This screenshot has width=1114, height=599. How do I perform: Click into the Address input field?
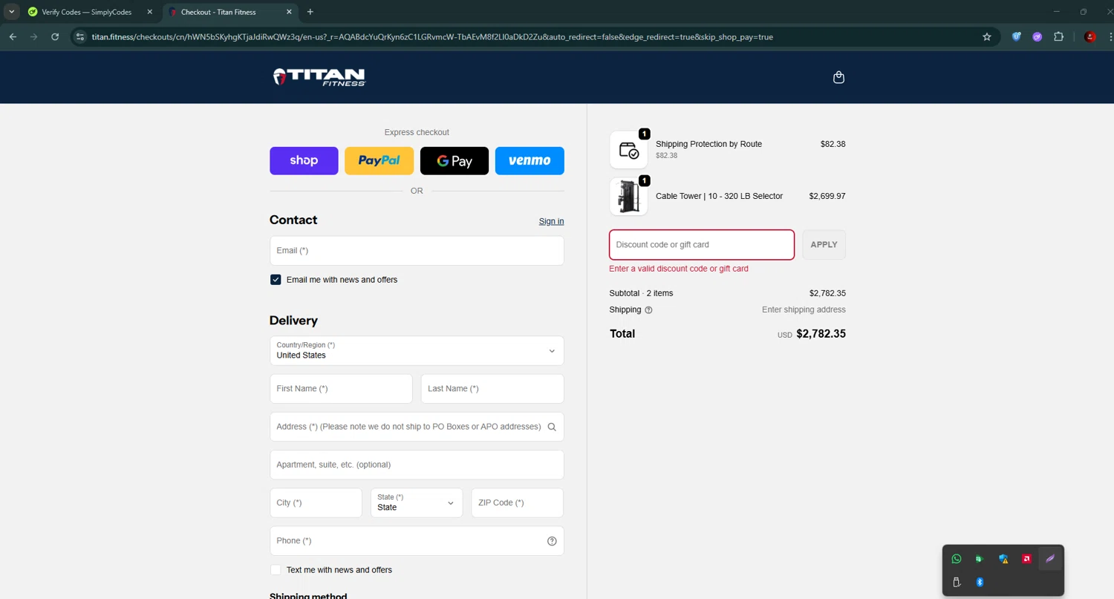pyautogui.click(x=417, y=427)
